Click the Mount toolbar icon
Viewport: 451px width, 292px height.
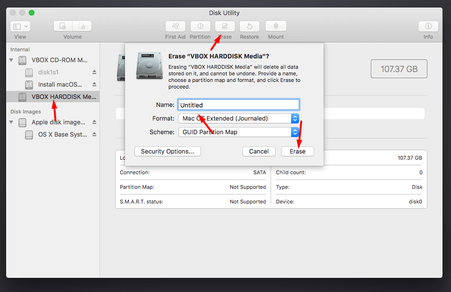click(x=276, y=26)
